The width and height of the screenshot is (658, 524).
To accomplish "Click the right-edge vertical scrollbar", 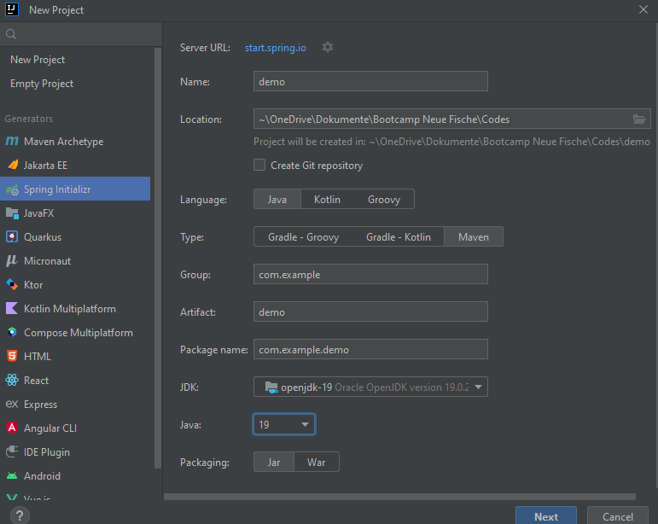I will tap(656, 256).
